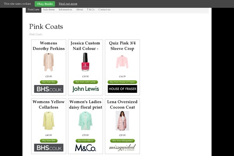Click the BHS logo under Yellow Collarless coat
234x156 pixels.
point(49,147)
